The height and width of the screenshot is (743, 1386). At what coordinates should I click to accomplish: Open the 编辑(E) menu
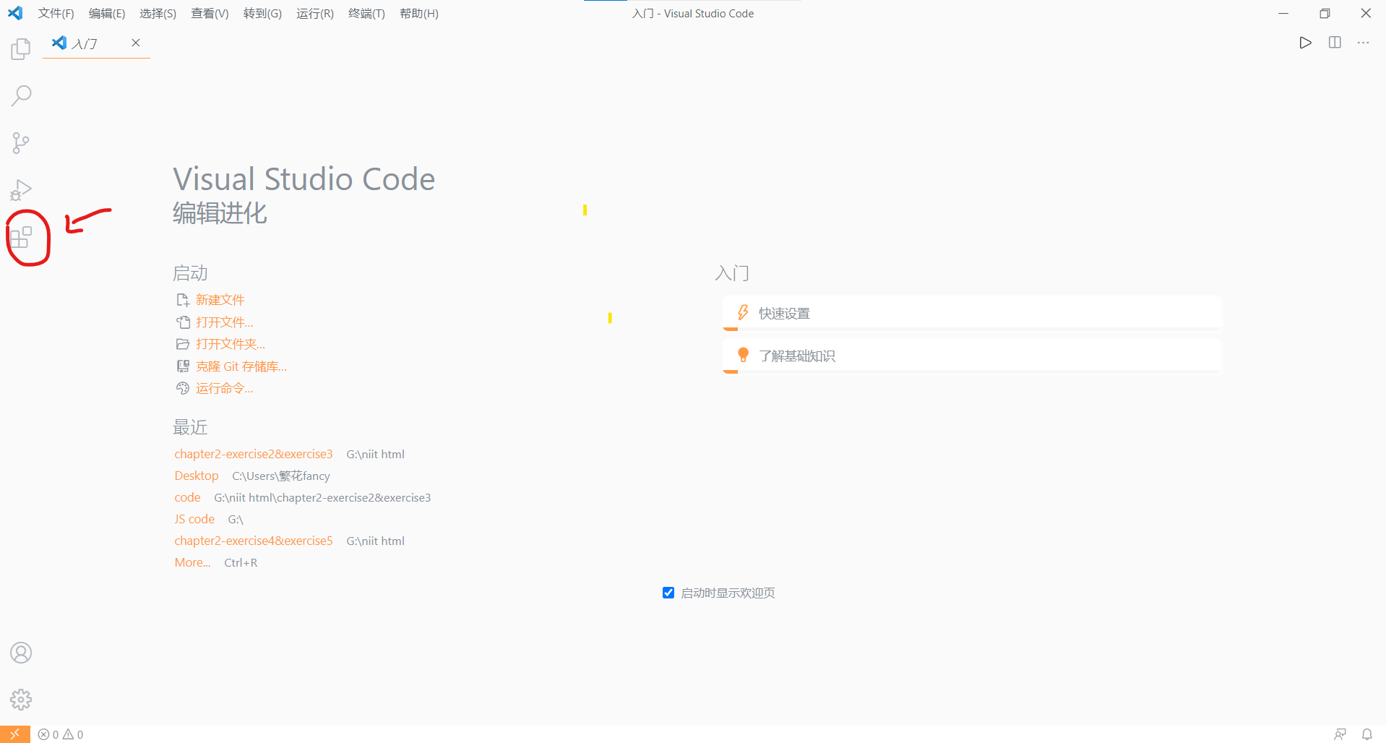[107, 14]
